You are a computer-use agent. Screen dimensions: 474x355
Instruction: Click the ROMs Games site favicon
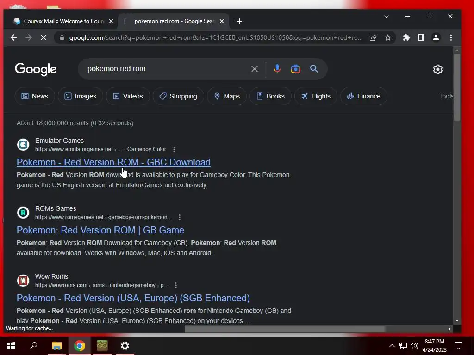click(23, 213)
